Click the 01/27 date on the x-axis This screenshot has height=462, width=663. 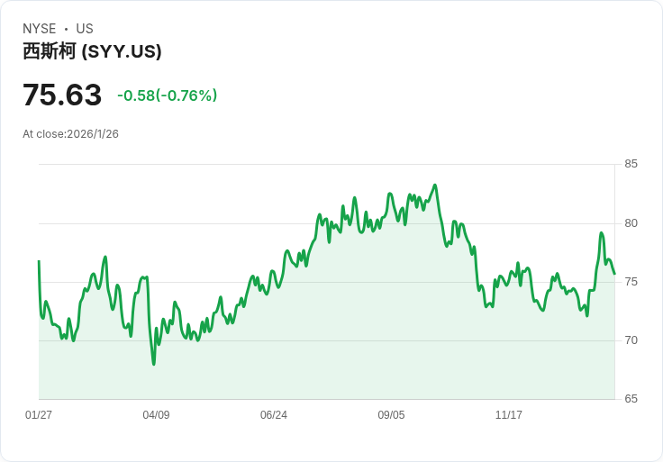39,415
